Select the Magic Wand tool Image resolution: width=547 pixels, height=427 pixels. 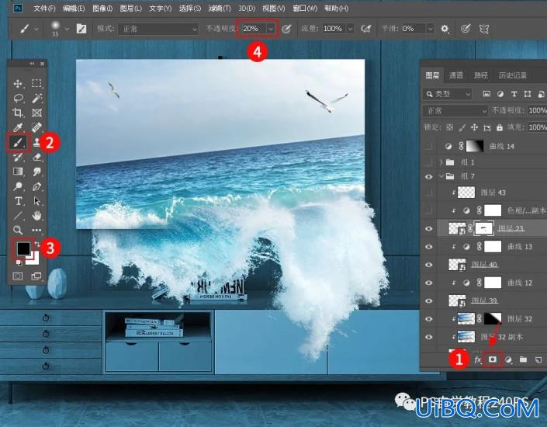36,98
